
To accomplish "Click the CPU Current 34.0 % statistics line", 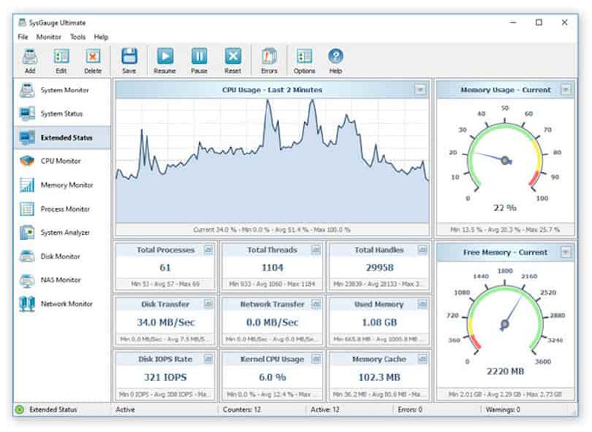I will 272,230.
